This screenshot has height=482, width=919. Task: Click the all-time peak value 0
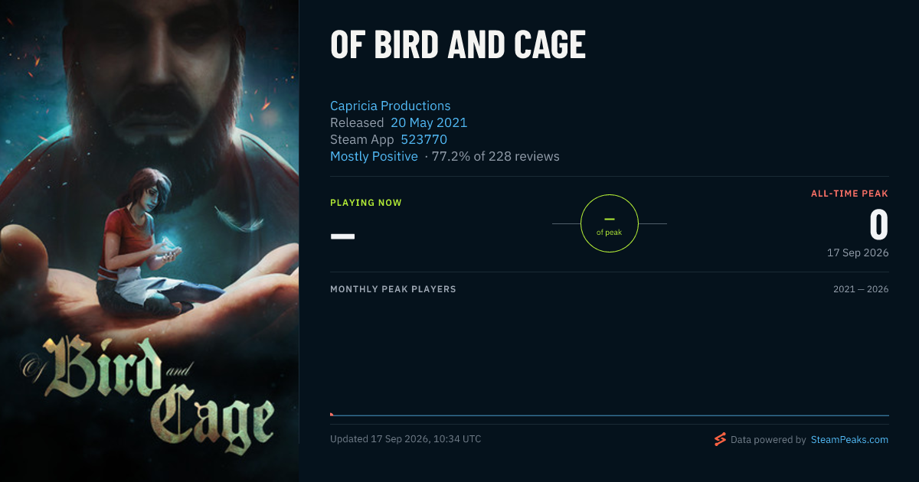[878, 225]
